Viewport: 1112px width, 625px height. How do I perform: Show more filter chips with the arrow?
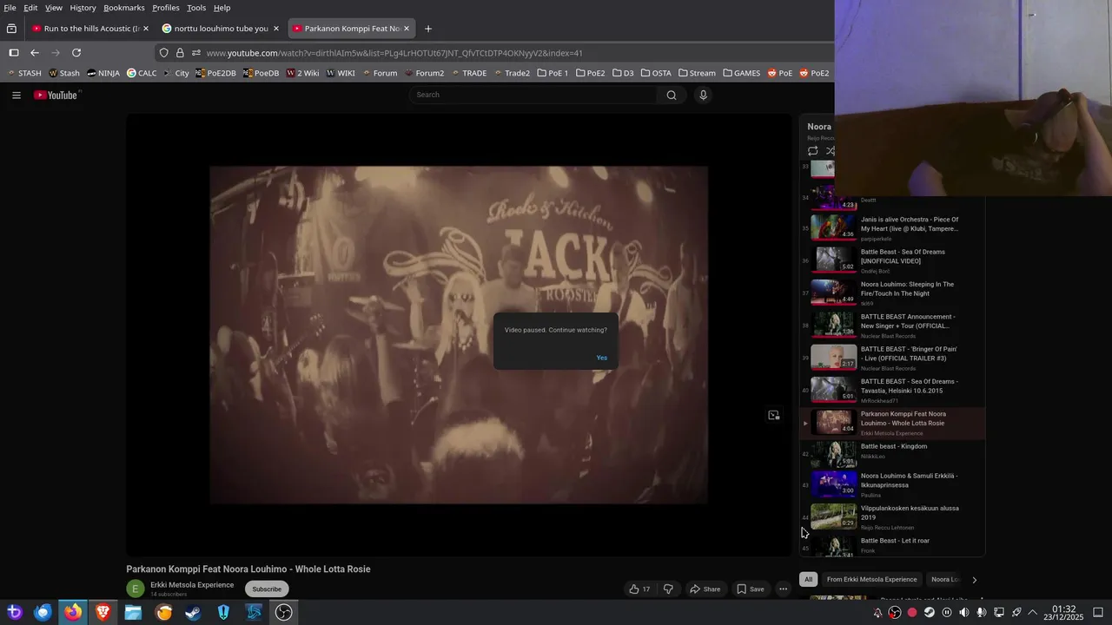(x=974, y=580)
